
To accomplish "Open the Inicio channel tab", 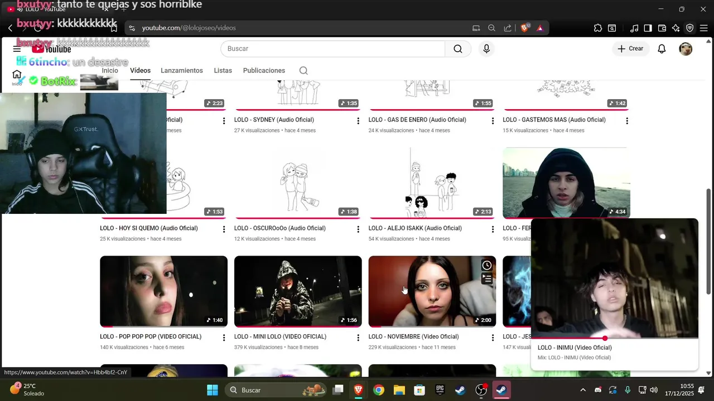I will click(110, 71).
